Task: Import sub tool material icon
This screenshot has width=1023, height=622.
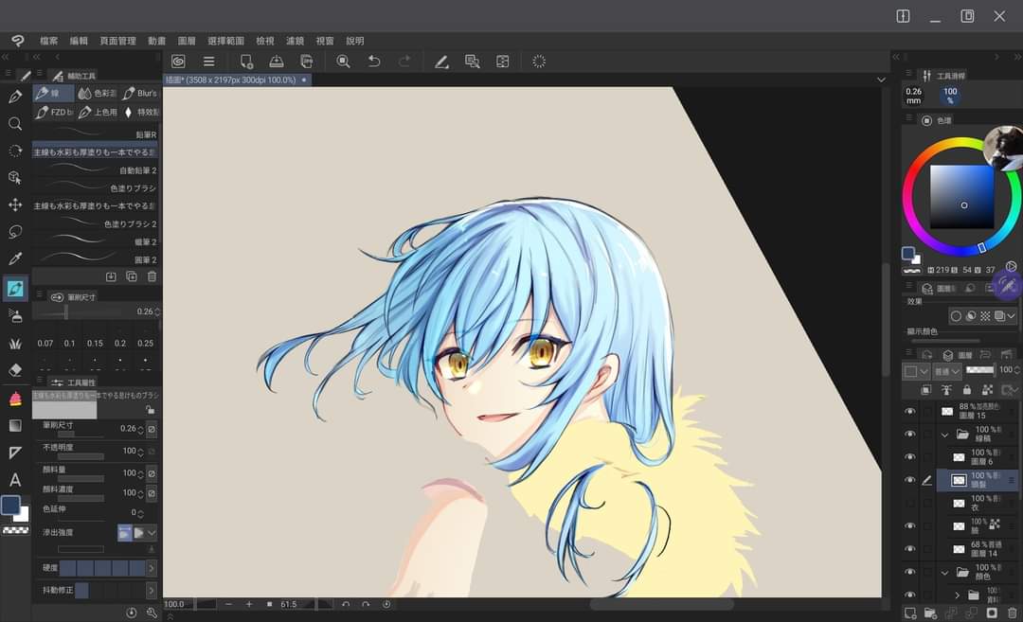Action: tap(111, 276)
